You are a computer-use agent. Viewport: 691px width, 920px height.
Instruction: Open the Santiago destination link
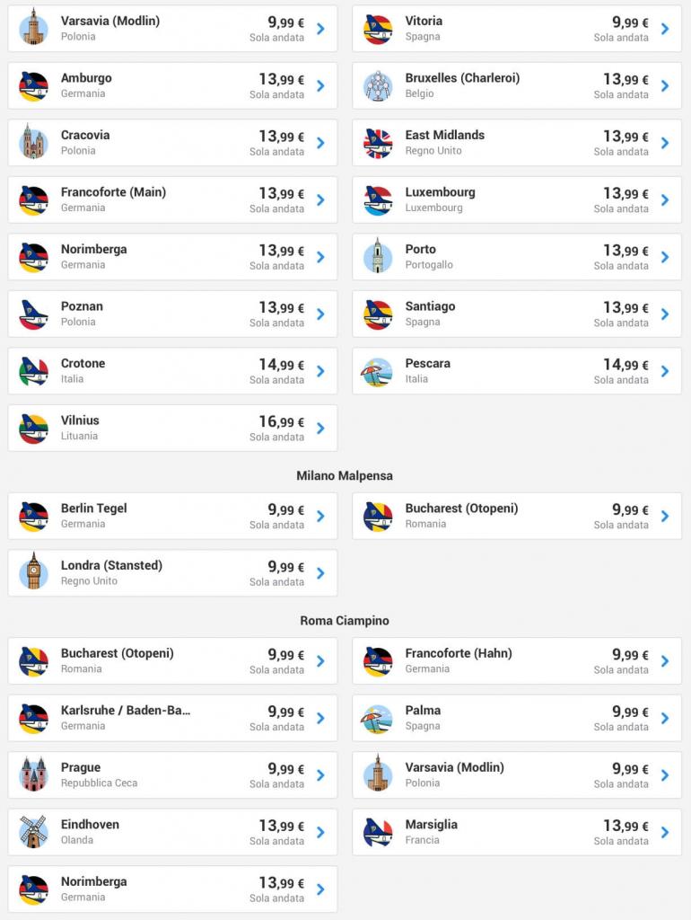tap(430, 306)
